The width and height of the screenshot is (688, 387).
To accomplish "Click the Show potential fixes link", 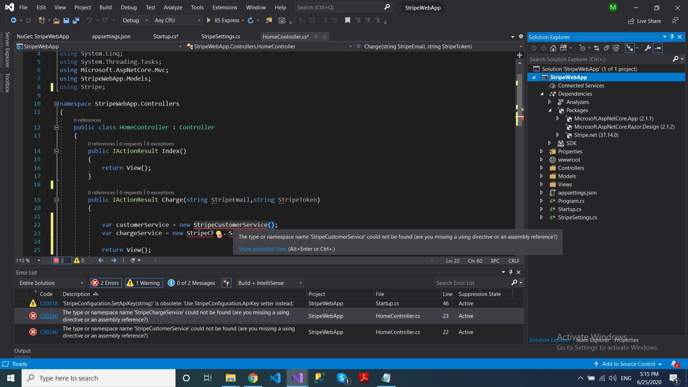I will [x=262, y=249].
